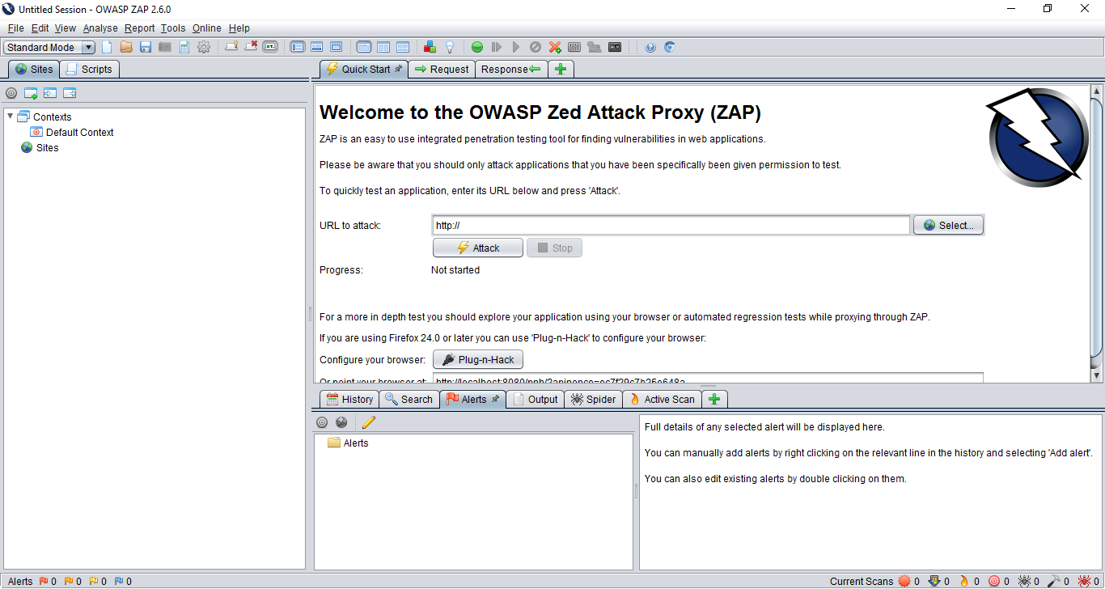Image resolution: width=1105 pixels, height=589 pixels.
Task: Click the Add custom HTTP breakpoint icon
Action: (x=555, y=47)
